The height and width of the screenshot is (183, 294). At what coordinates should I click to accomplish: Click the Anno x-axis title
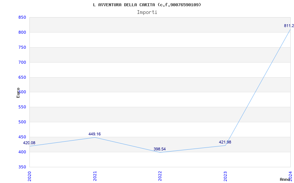point(285,179)
